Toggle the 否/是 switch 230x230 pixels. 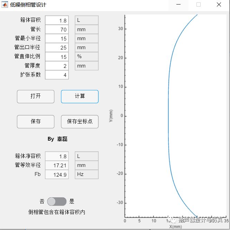[x=57, y=202]
